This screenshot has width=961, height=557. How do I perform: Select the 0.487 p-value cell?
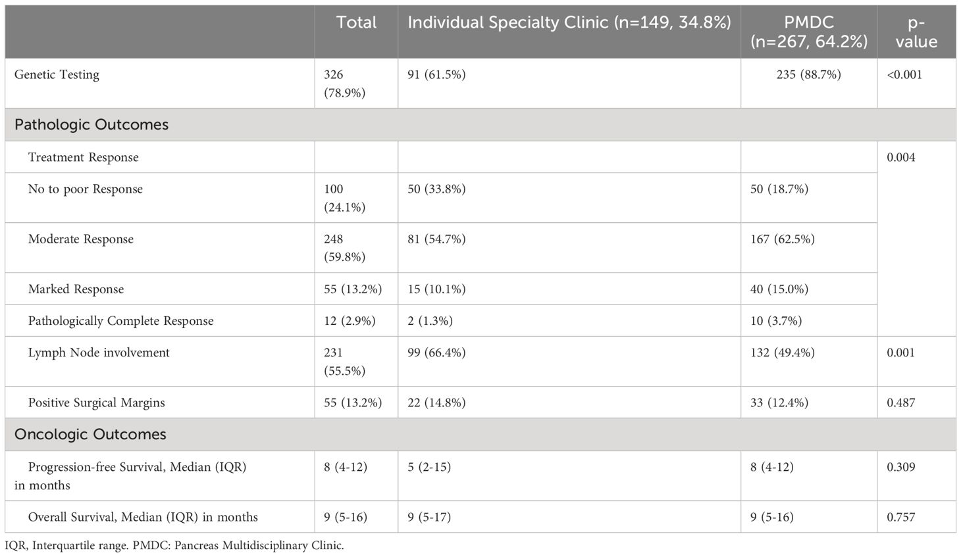click(x=901, y=402)
